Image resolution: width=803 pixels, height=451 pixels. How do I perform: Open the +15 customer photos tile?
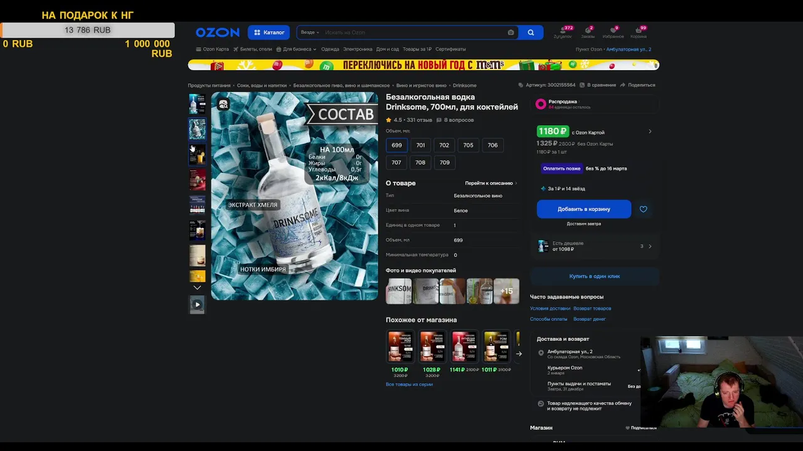click(506, 291)
